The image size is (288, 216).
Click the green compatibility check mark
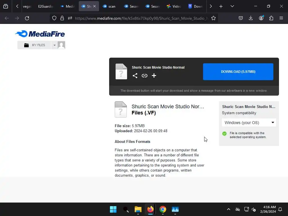pyautogui.click(x=224, y=134)
